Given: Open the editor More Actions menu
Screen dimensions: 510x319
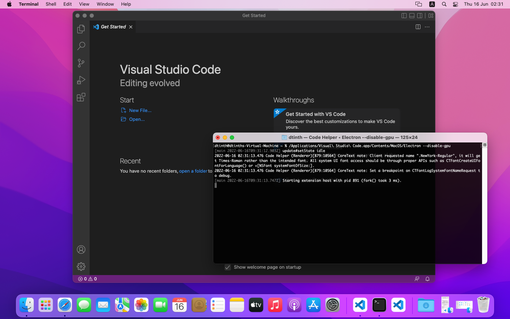Looking at the screenshot, I should coord(427,27).
